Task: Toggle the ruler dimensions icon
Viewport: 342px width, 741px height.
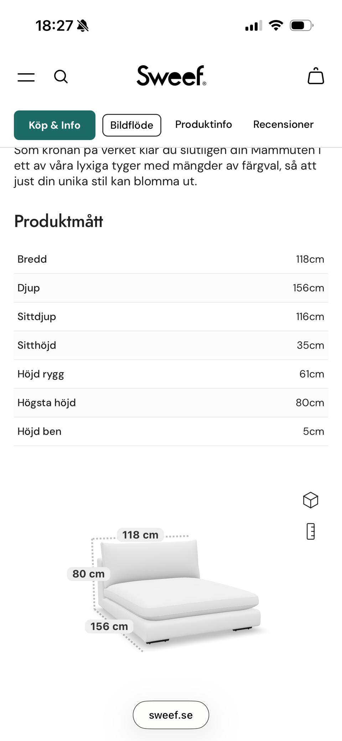Action: pyautogui.click(x=311, y=531)
